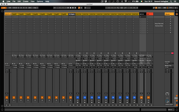Click the NEW button in transport
Viewport: 179px width, 112px height.
[88, 8]
